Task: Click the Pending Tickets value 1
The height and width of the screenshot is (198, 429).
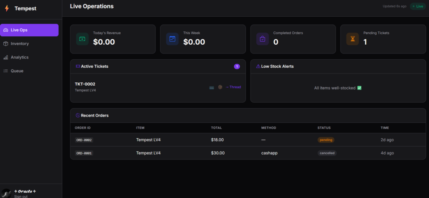Action: click(365, 42)
